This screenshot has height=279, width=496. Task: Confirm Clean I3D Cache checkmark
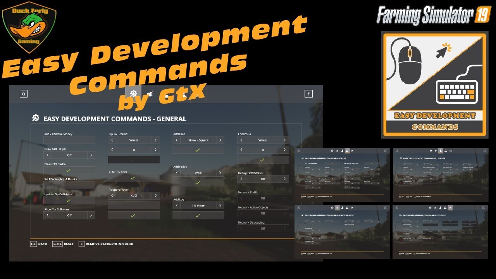[x=69, y=170]
